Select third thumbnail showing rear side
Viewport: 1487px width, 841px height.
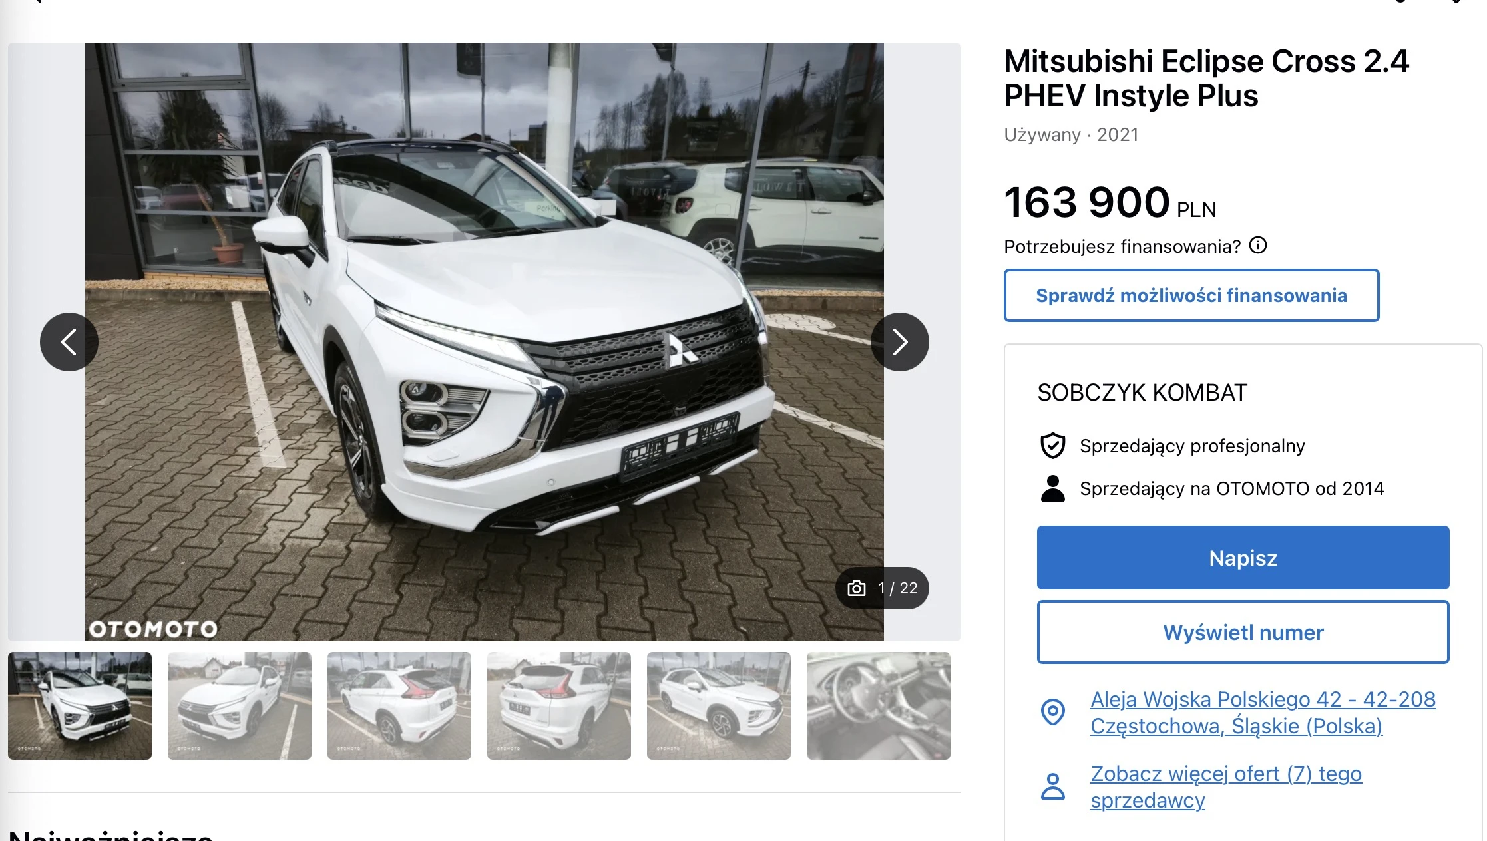(399, 706)
